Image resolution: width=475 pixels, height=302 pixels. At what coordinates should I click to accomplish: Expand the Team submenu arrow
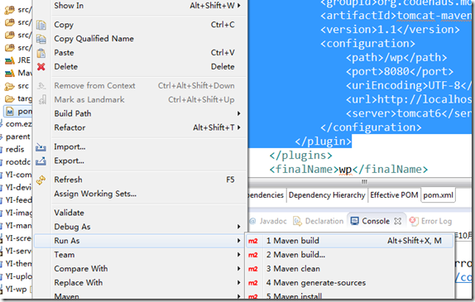pyautogui.click(x=238, y=255)
